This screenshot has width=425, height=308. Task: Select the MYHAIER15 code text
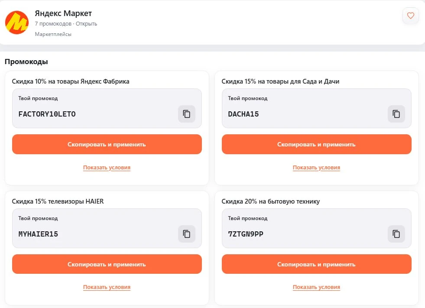(38, 234)
